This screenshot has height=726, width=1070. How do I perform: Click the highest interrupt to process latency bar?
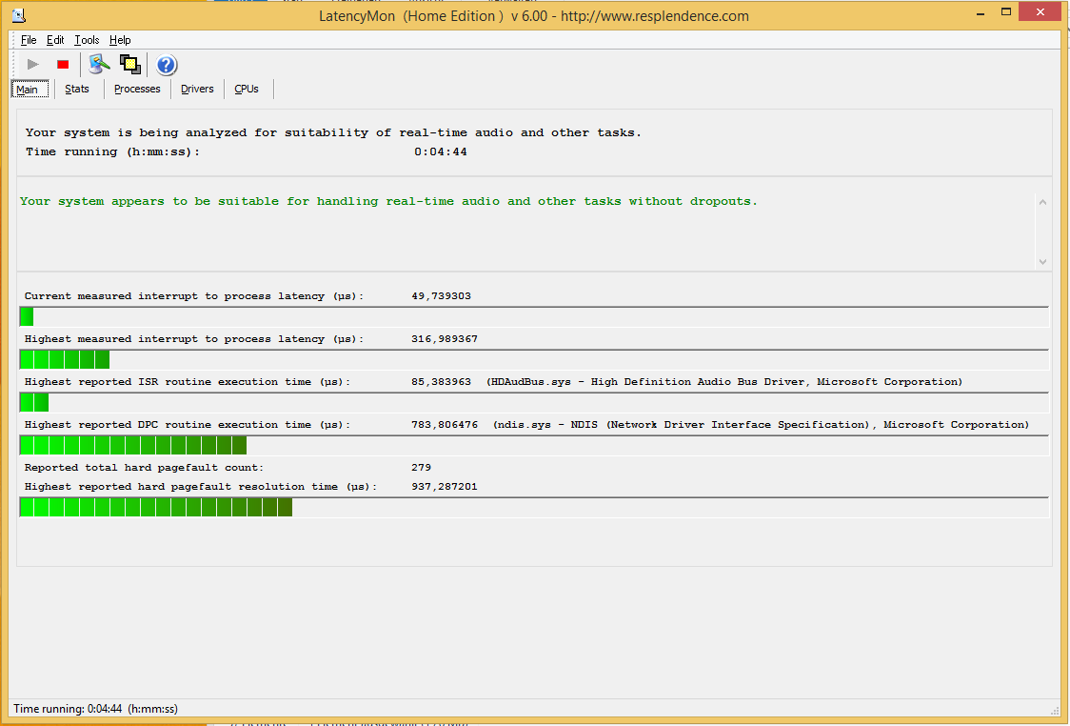click(534, 360)
